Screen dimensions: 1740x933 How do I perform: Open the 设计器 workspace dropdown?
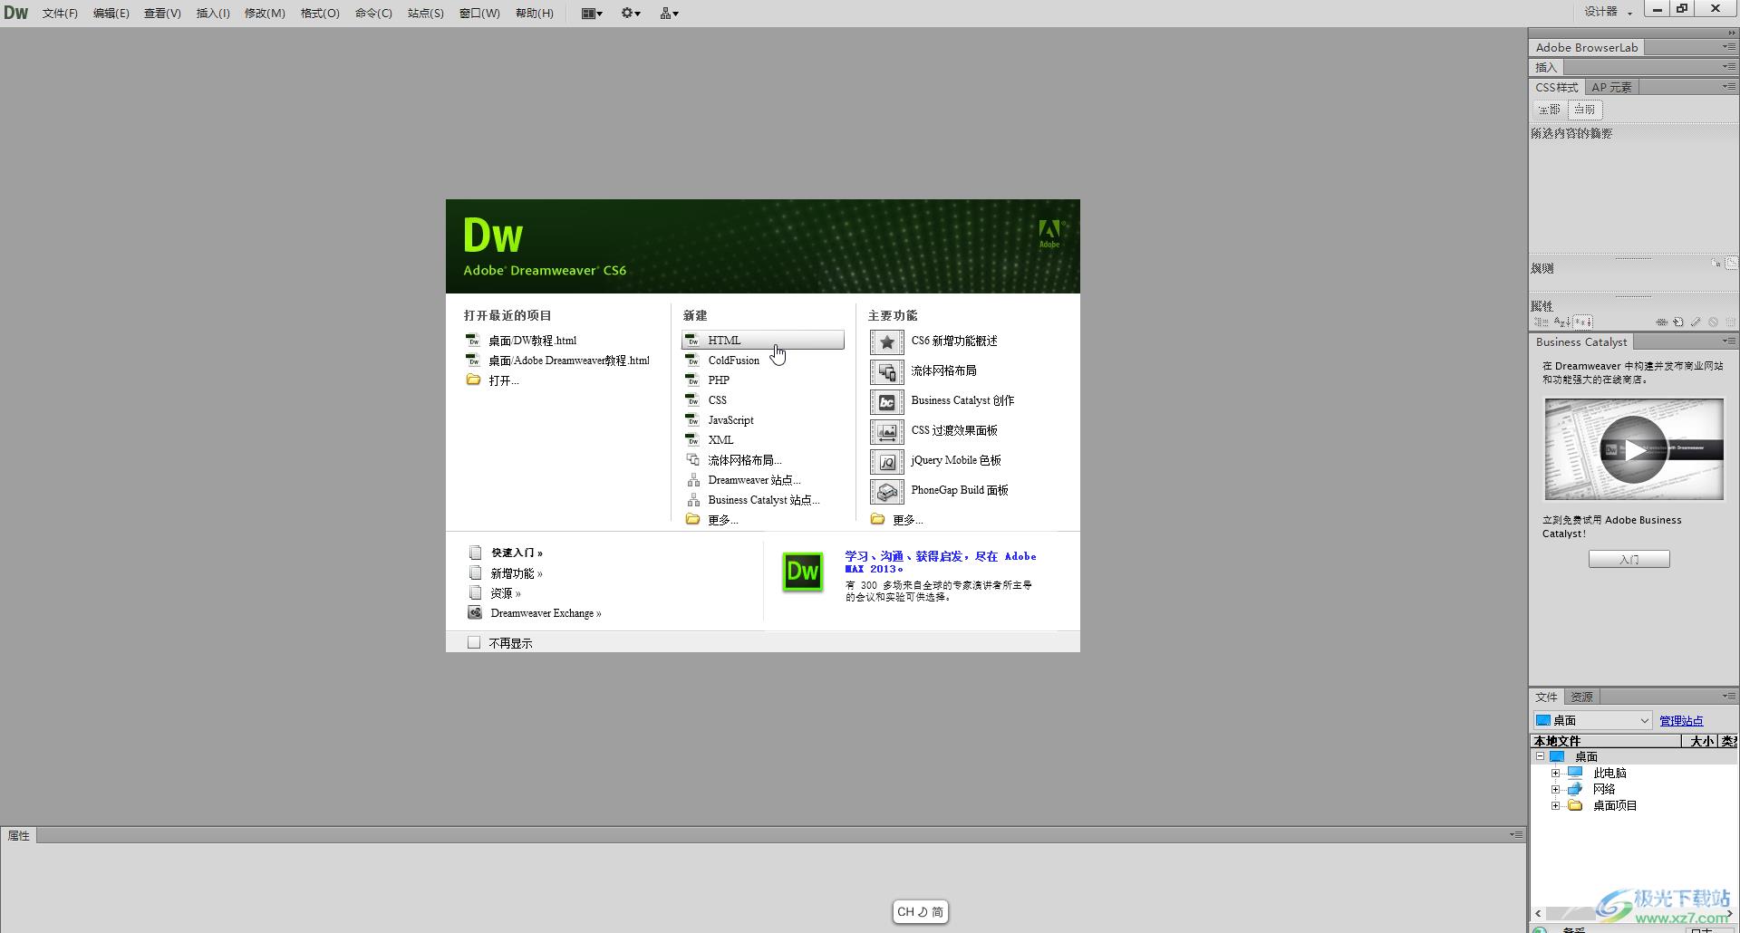pyautogui.click(x=1609, y=12)
